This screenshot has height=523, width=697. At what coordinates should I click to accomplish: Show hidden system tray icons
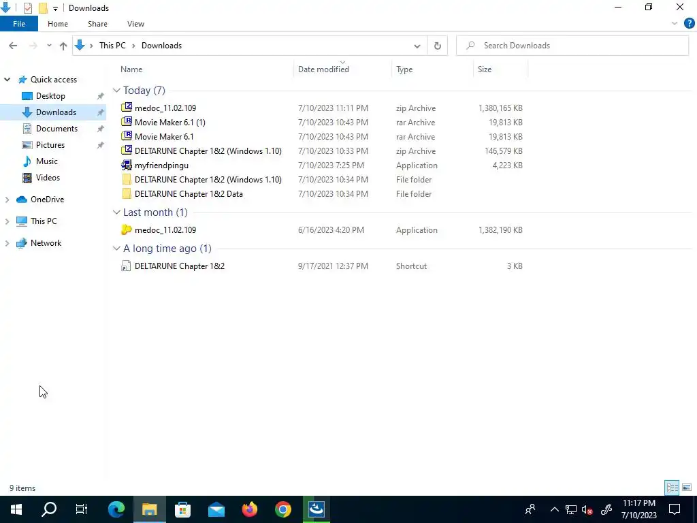pos(554,509)
